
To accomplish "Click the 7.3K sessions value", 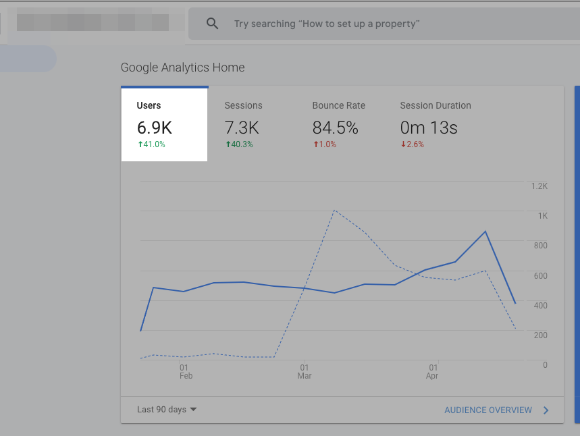I will (242, 128).
